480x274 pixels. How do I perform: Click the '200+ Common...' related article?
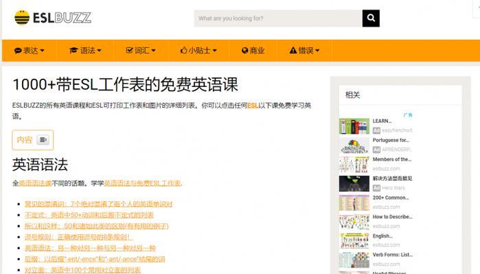(391, 198)
